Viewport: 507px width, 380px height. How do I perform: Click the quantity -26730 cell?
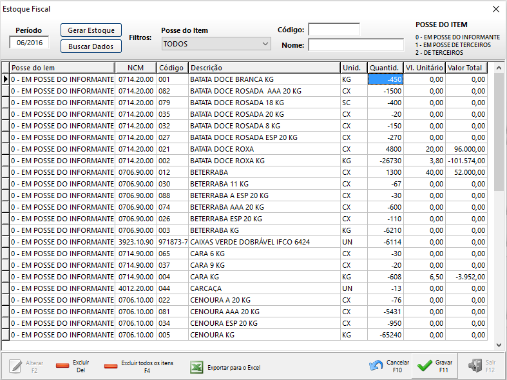(385, 161)
